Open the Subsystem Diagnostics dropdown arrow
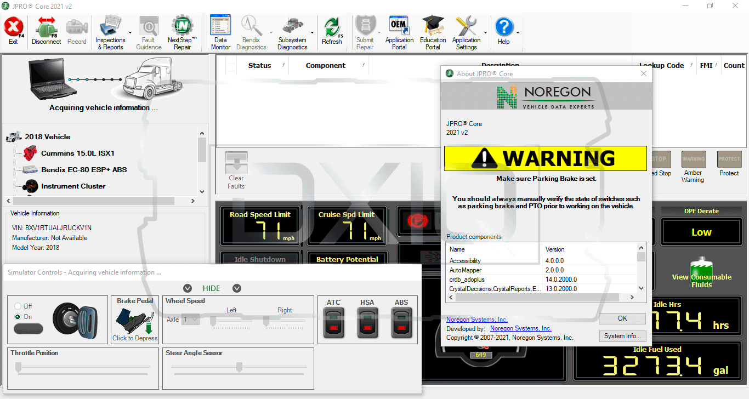The image size is (749, 399). [313, 33]
